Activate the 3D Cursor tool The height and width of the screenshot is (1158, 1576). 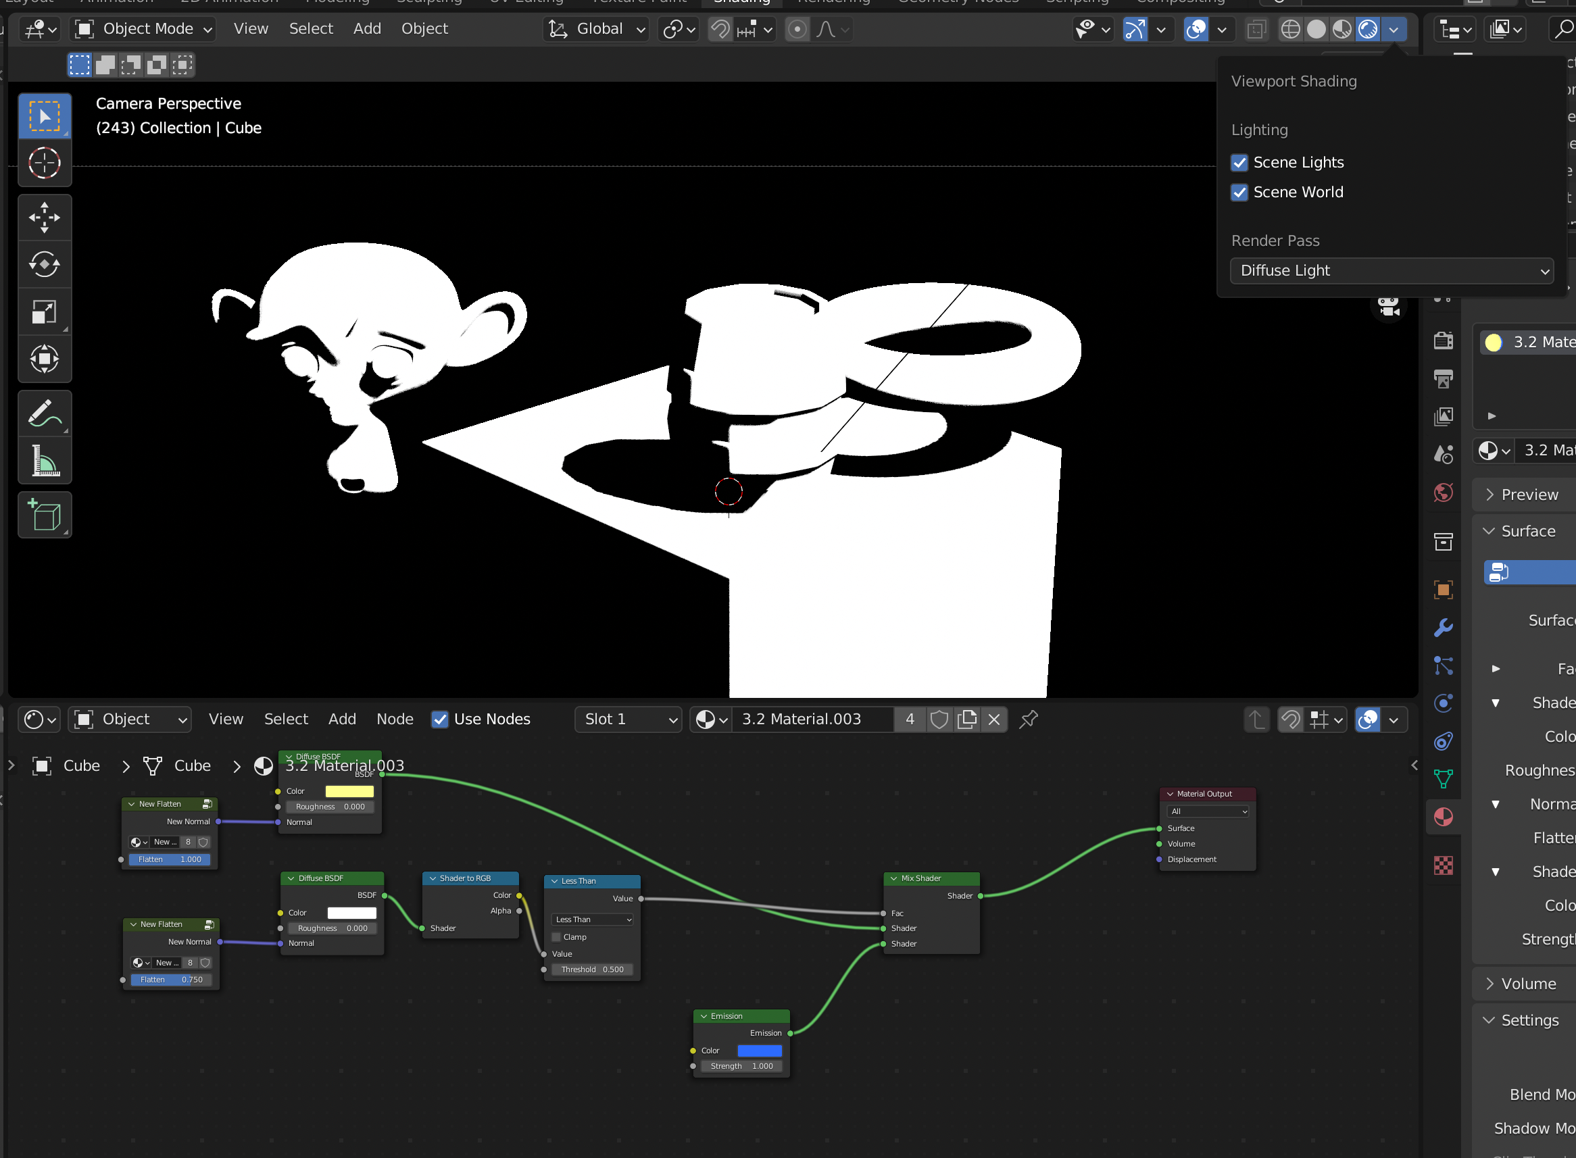click(44, 163)
